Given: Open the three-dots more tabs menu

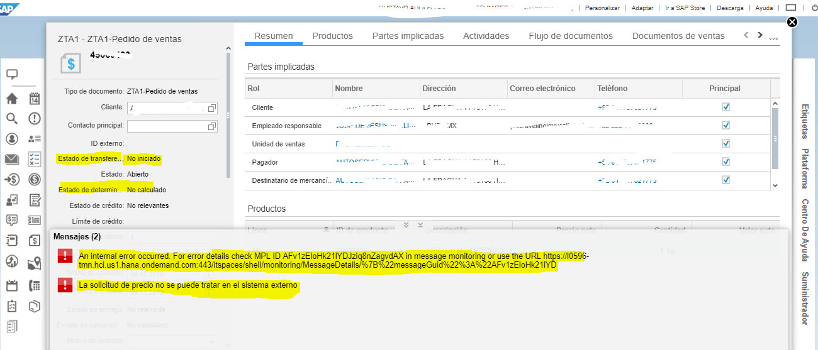Looking at the screenshot, I should pyautogui.click(x=774, y=38).
